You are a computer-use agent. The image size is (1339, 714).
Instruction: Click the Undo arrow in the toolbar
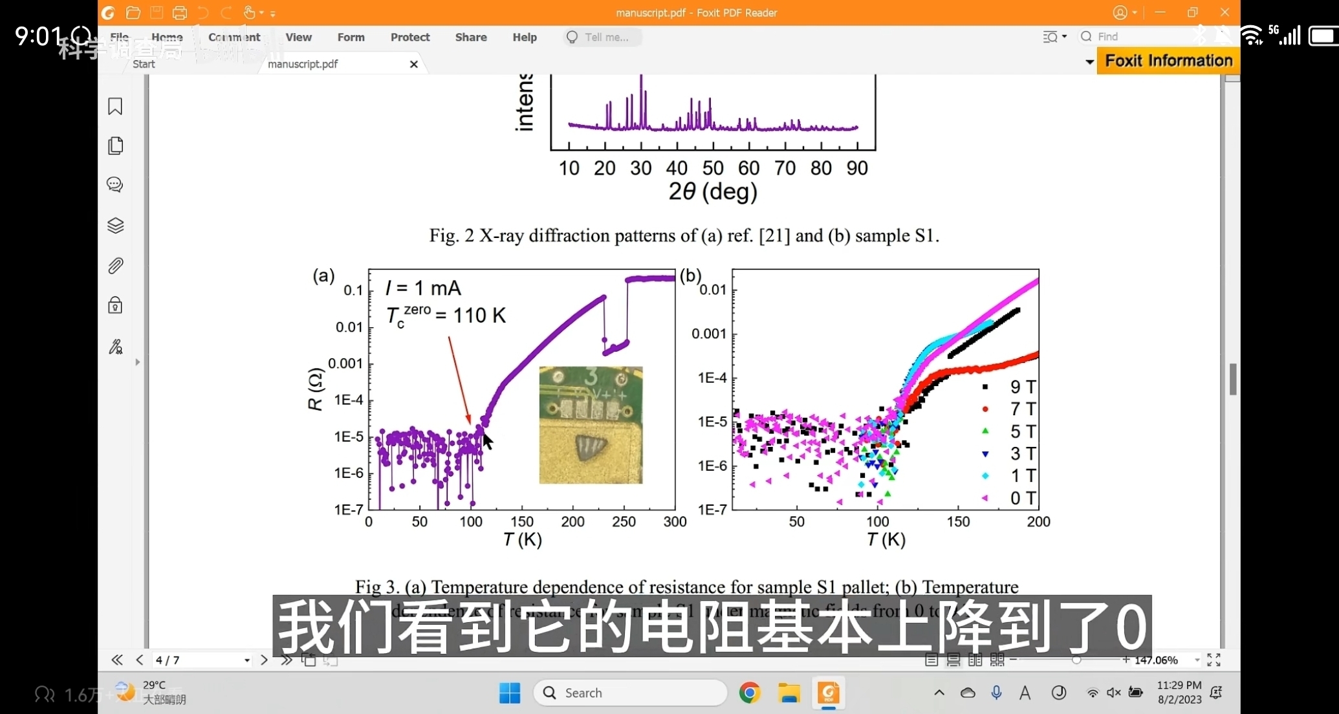coord(202,12)
